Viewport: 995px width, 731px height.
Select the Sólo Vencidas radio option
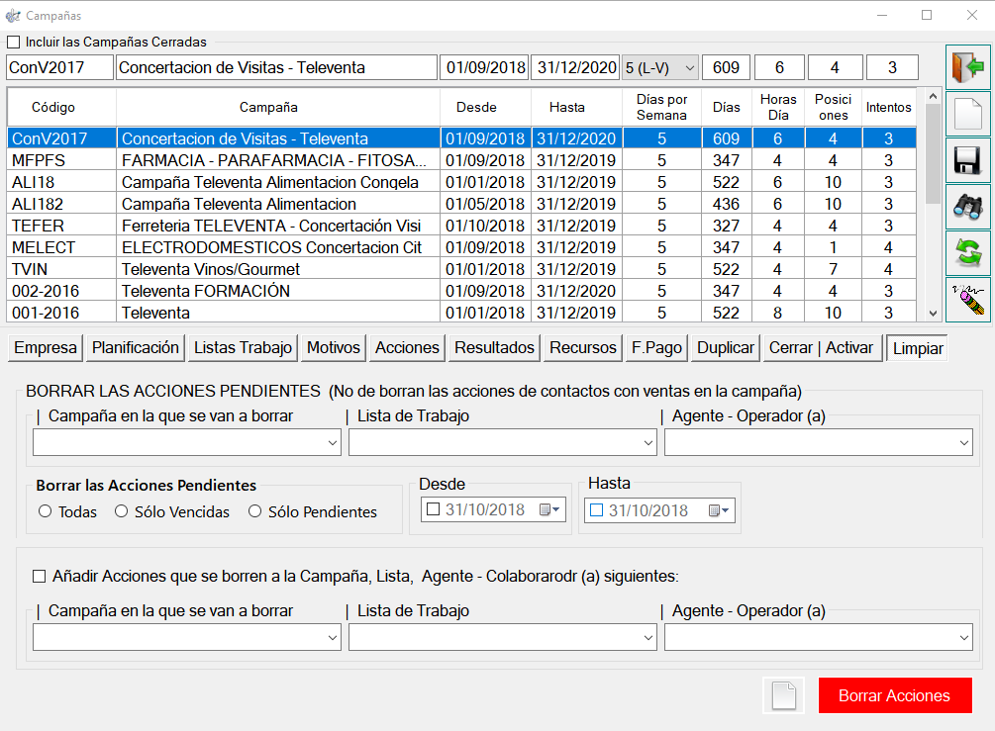121,511
